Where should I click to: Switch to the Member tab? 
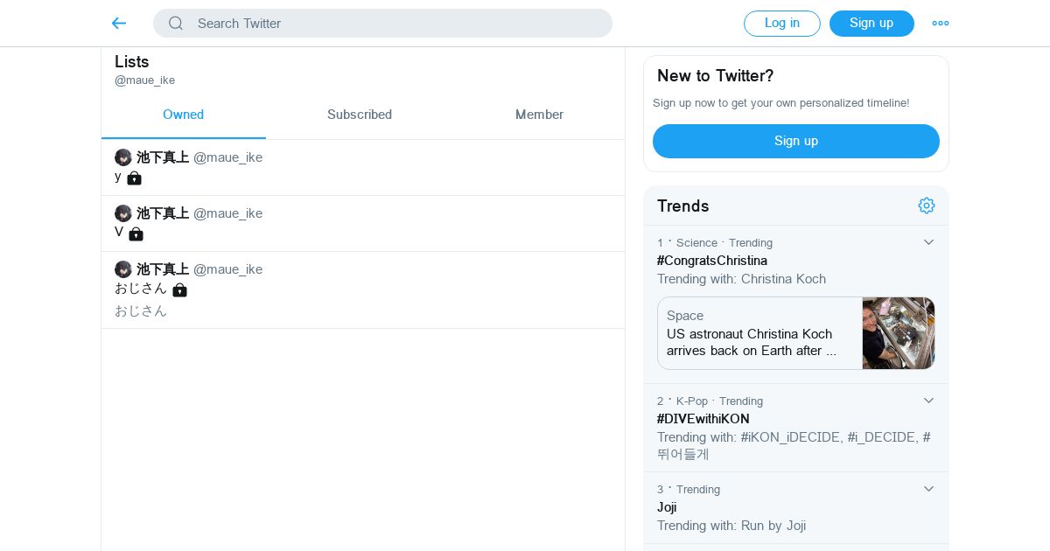point(539,115)
